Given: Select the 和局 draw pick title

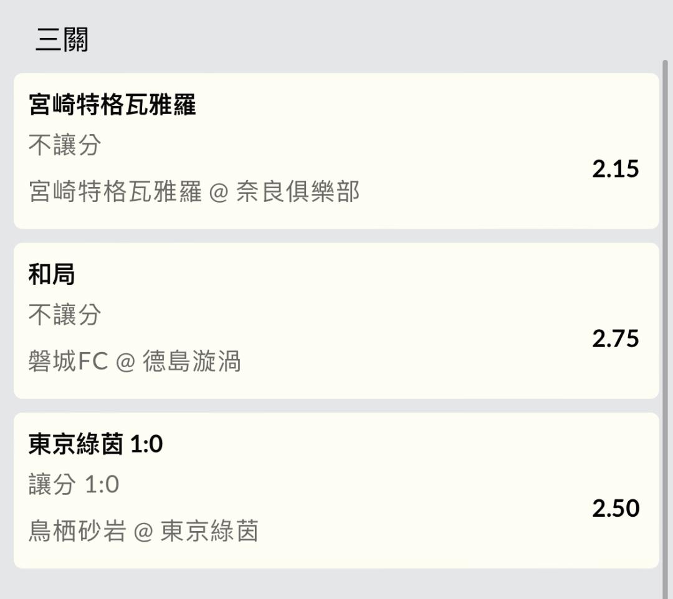Looking at the screenshot, I should (52, 274).
